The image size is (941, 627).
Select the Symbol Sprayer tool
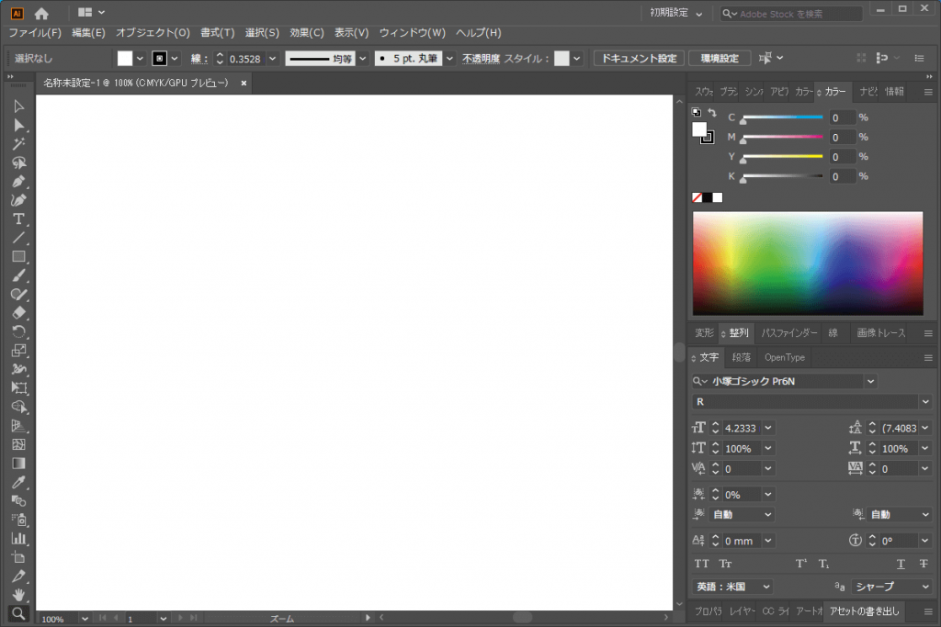pos(18,519)
